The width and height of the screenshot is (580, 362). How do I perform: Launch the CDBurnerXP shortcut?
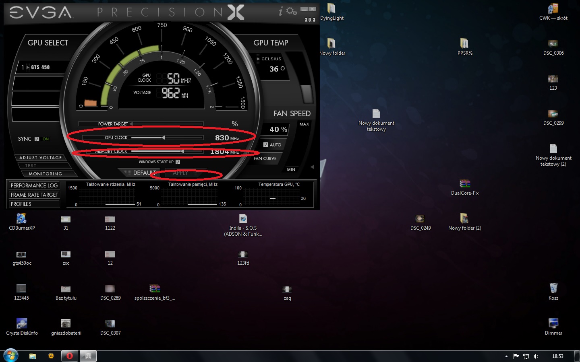click(22, 222)
